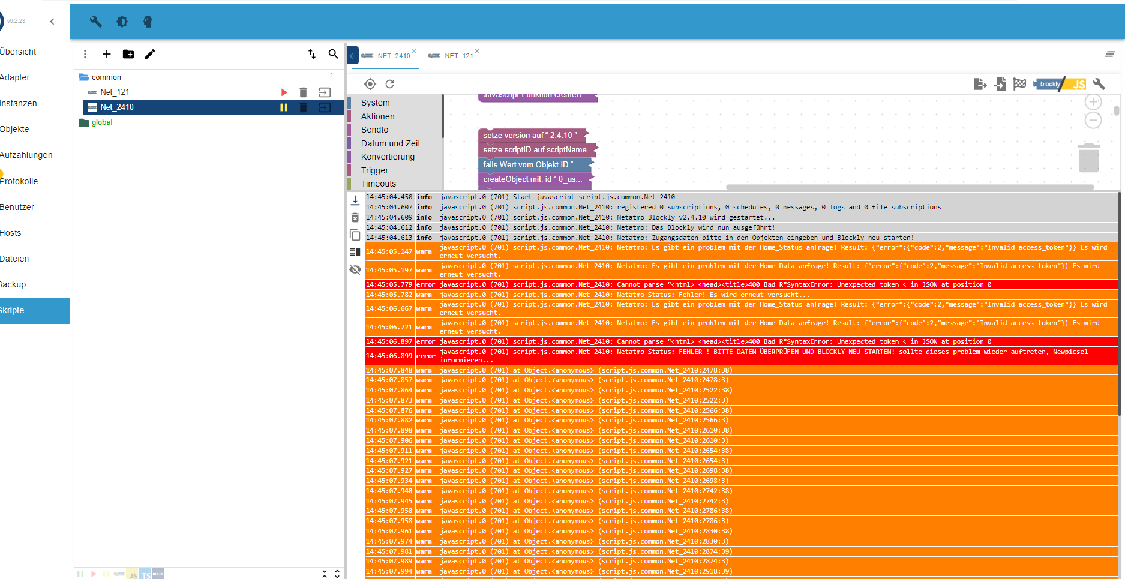Add a new script with plus icon

coord(107,54)
